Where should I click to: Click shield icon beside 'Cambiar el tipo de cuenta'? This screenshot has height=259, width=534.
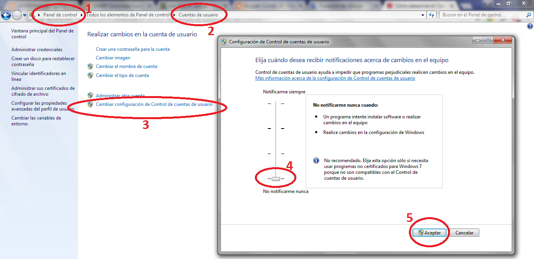pos(90,75)
